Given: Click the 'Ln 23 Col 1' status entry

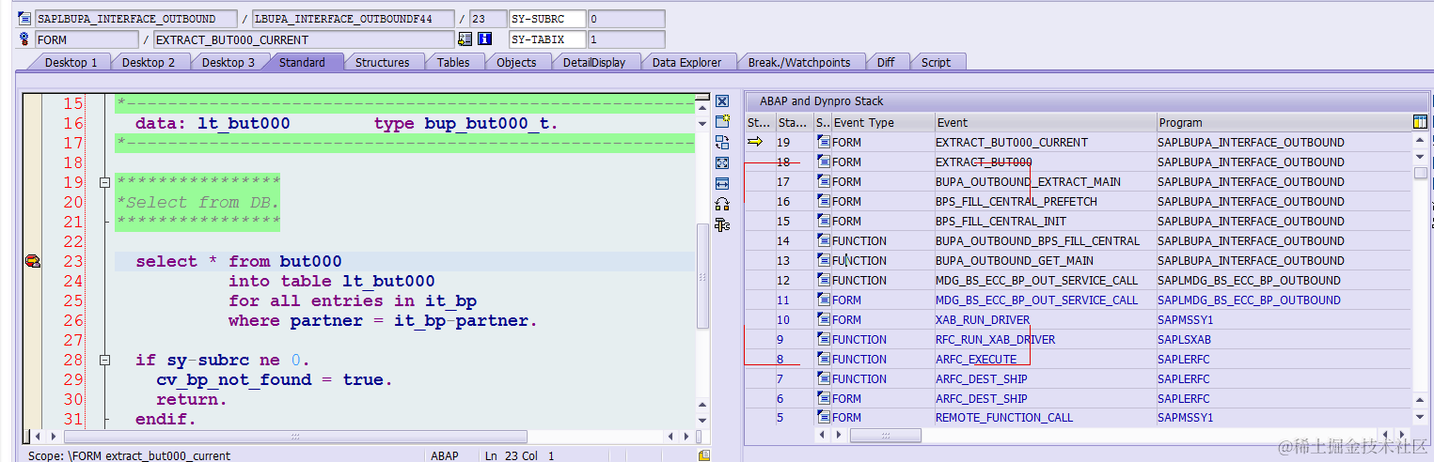Looking at the screenshot, I should pos(520,455).
